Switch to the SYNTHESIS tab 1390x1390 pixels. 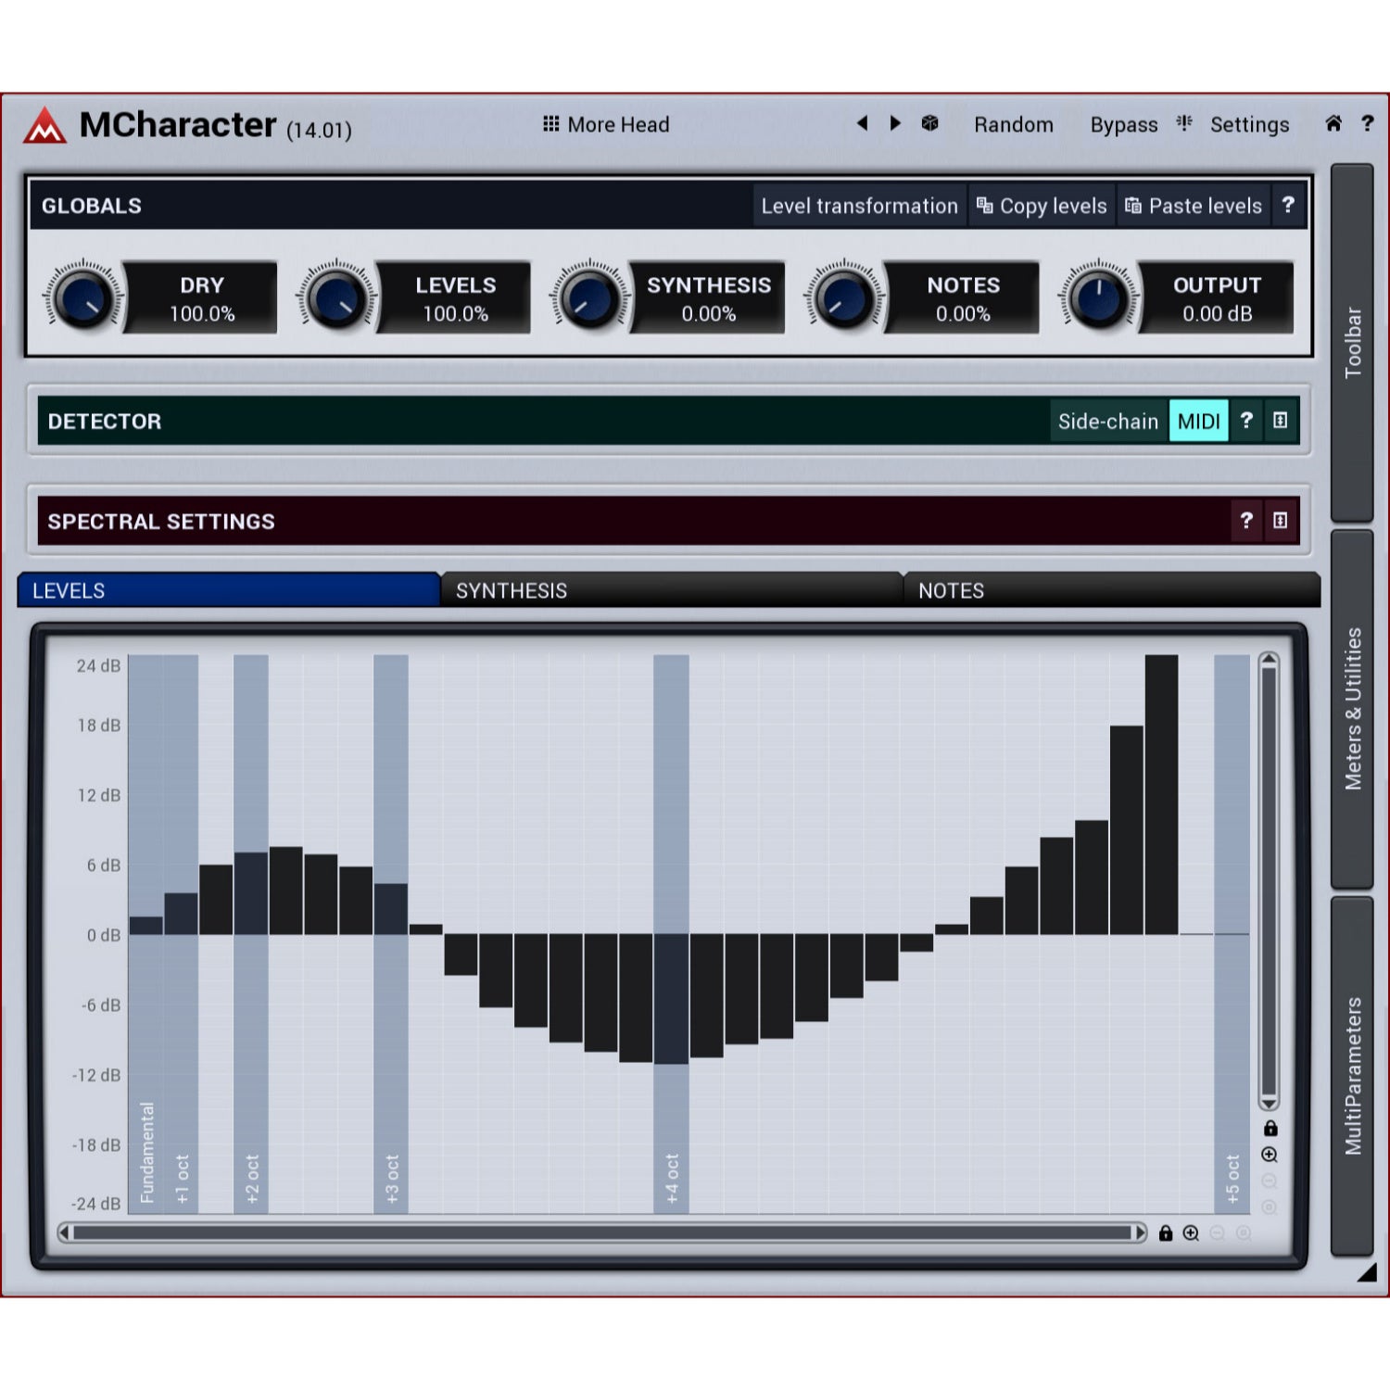coord(672,590)
